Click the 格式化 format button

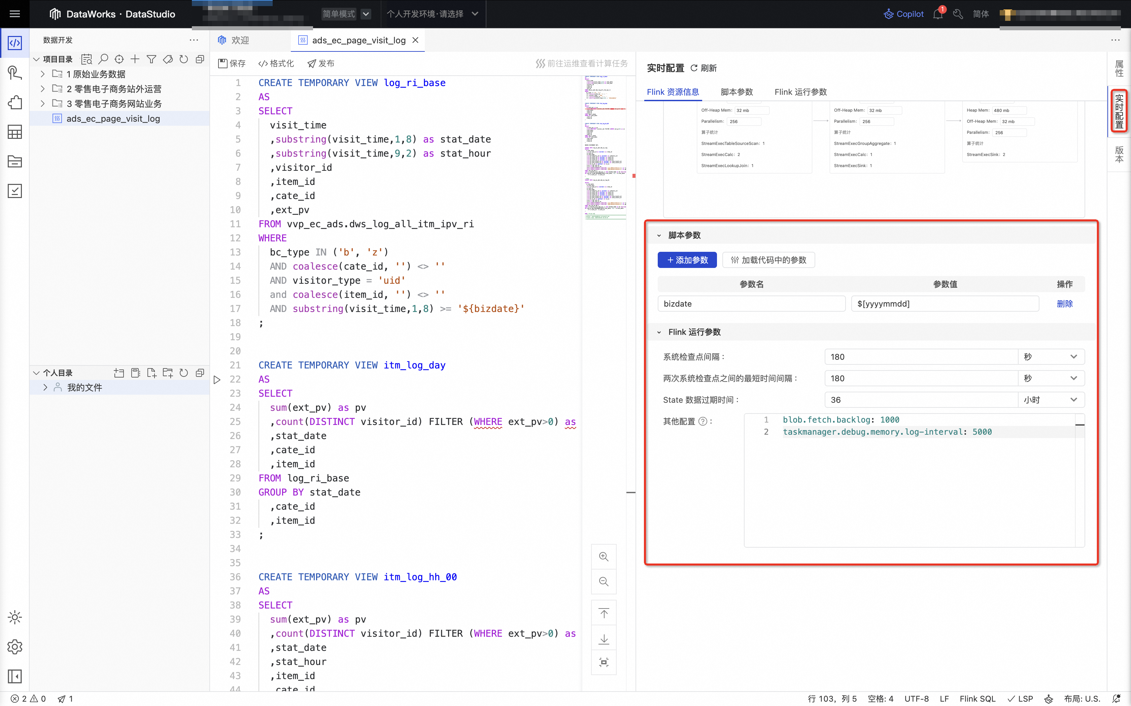pyautogui.click(x=276, y=64)
